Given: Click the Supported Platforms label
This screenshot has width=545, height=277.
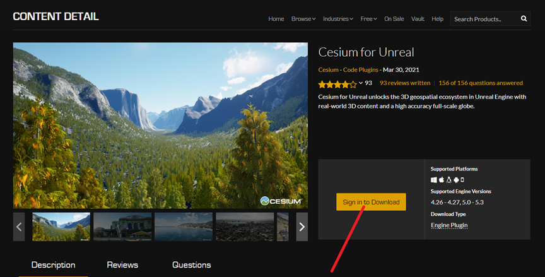Looking at the screenshot, I should pyautogui.click(x=454, y=169).
